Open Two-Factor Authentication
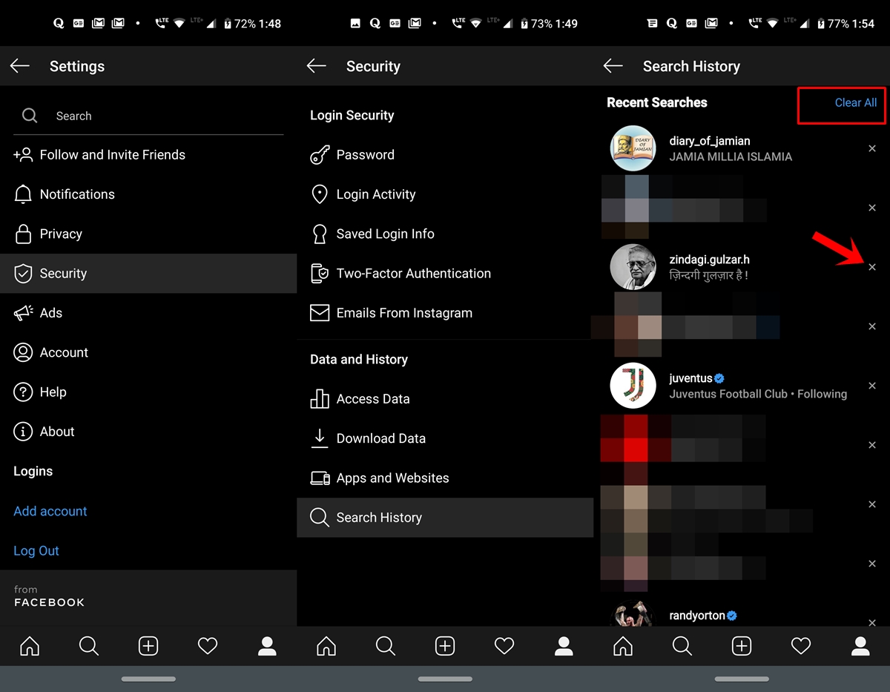The image size is (890, 692). 445,273
